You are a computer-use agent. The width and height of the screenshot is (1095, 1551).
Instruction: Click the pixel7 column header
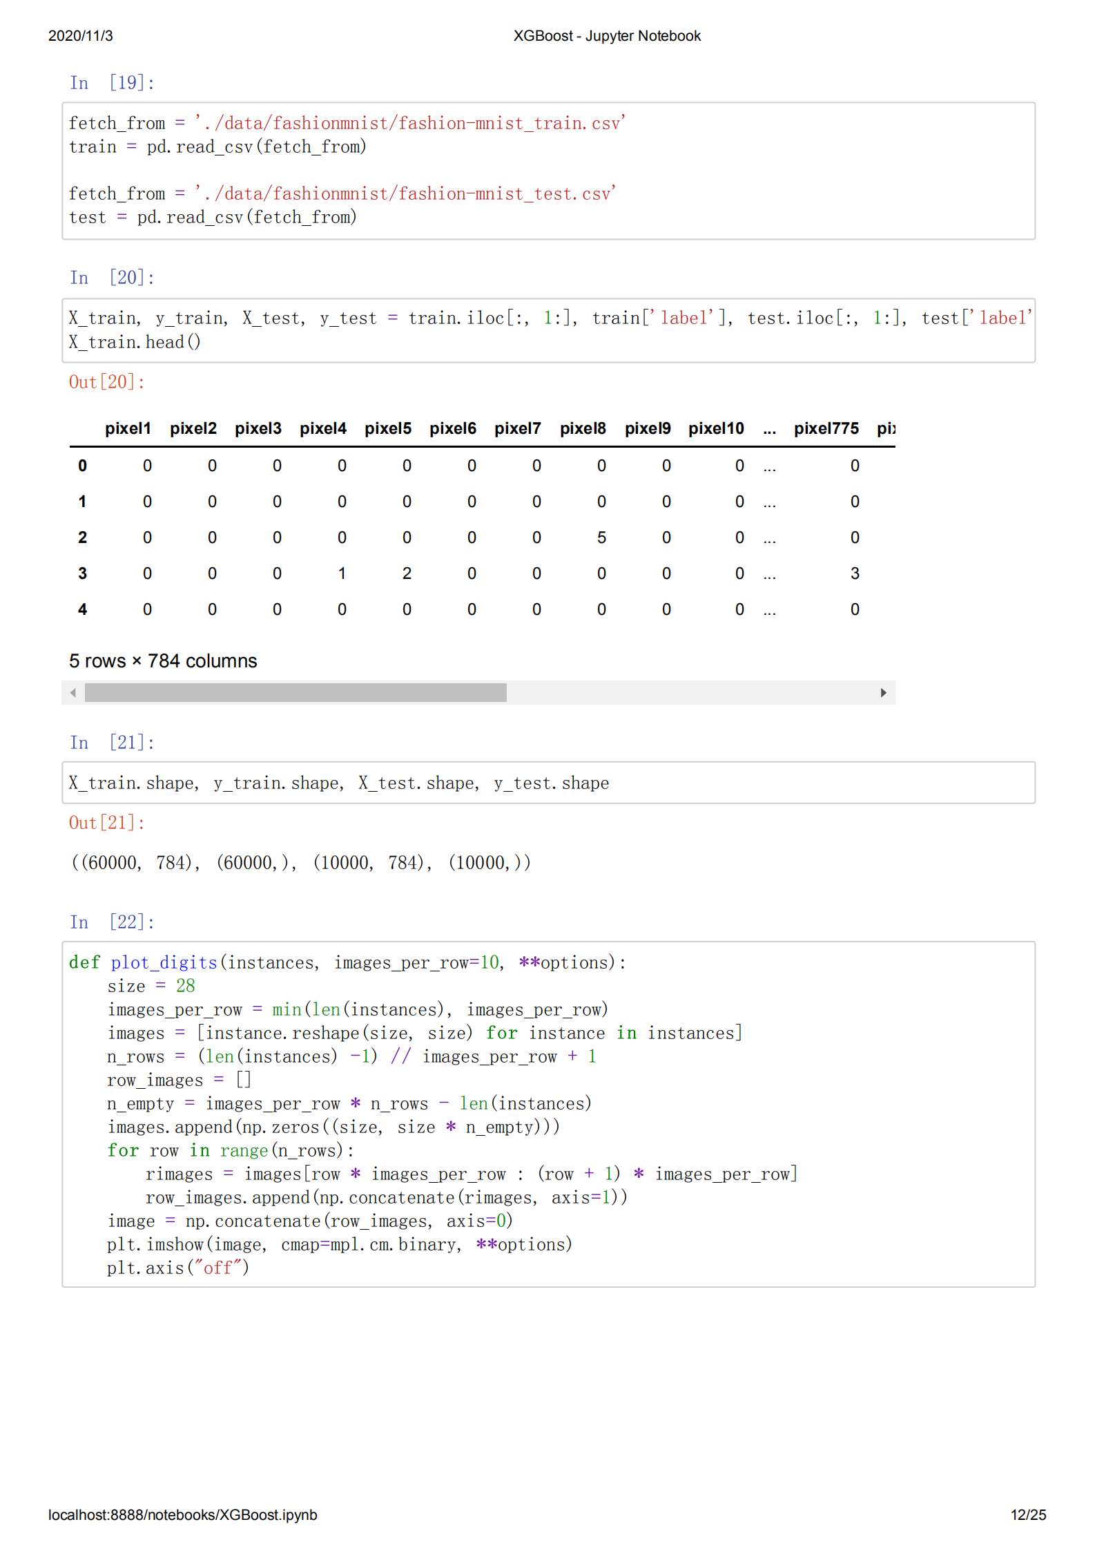(x=518, y=428)
